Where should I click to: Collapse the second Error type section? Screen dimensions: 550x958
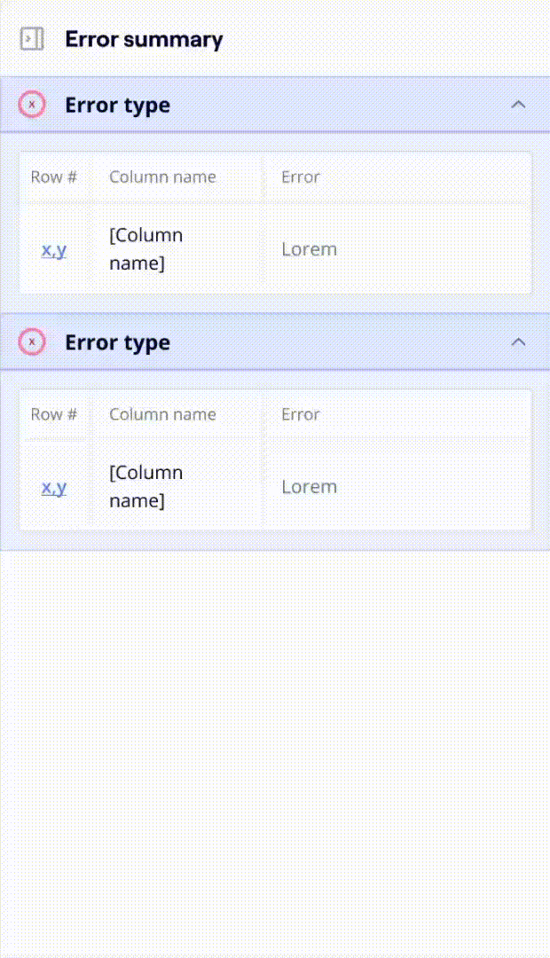click(519, 342)
